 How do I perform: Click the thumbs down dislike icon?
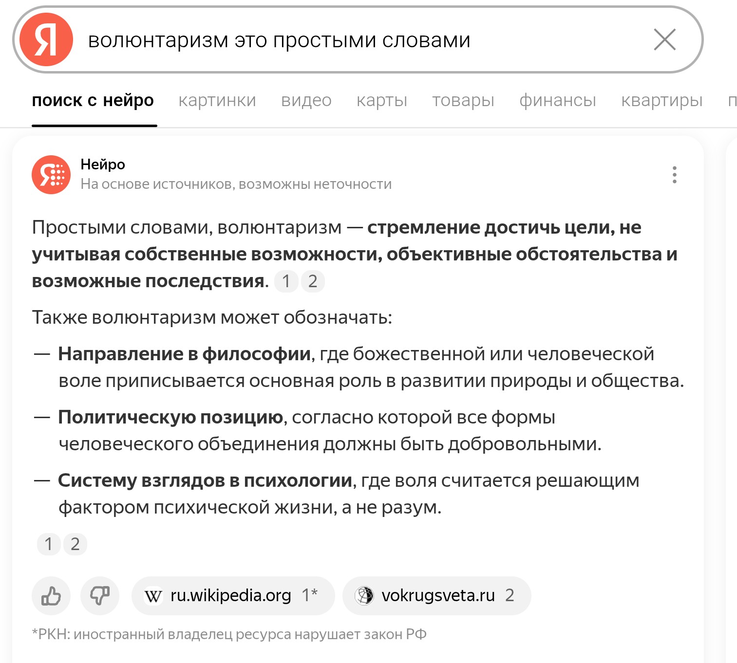tap(100, 595)
